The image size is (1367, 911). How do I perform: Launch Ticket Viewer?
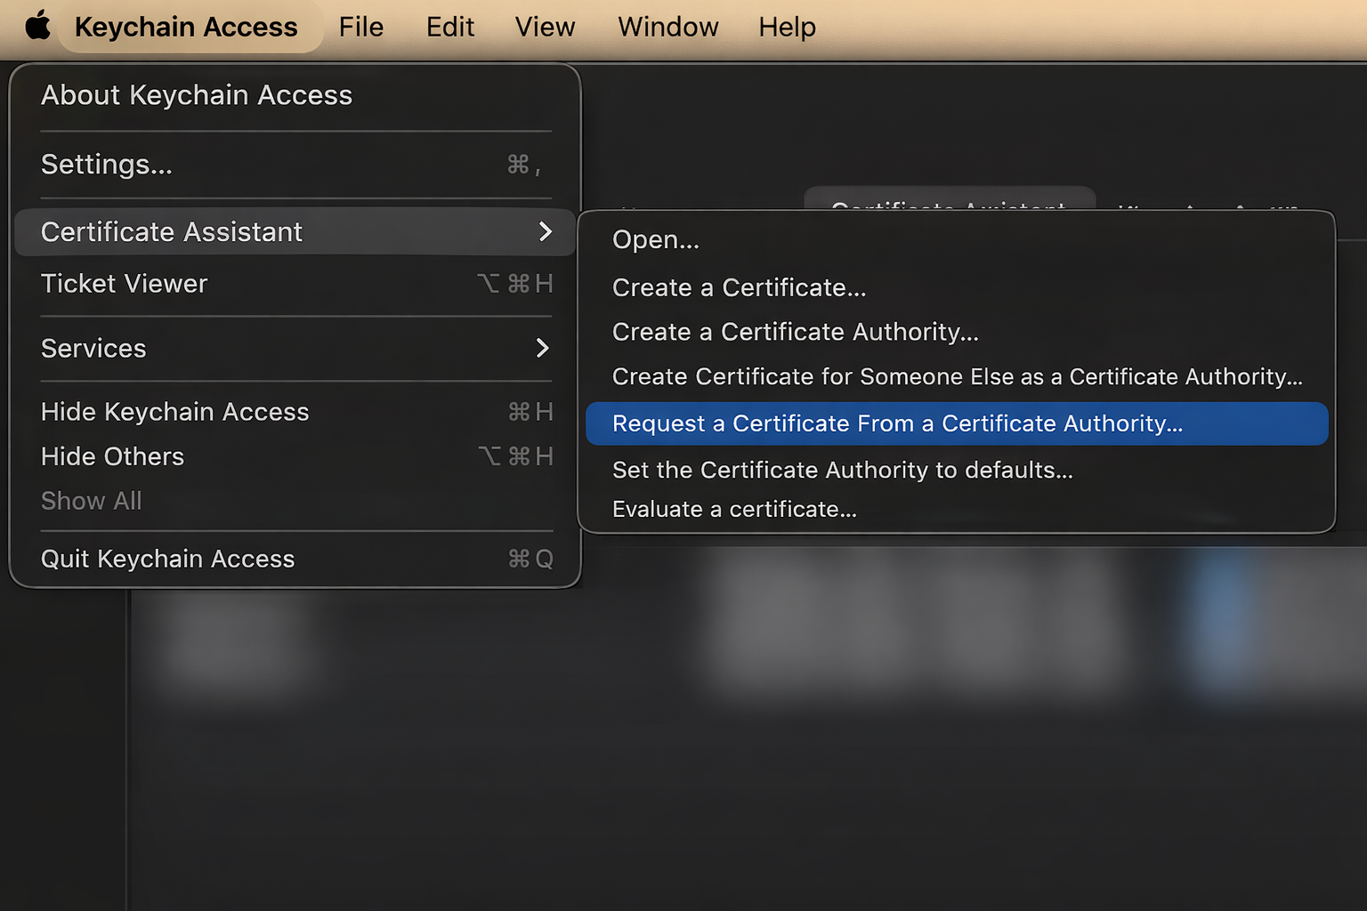click(125, 284)
